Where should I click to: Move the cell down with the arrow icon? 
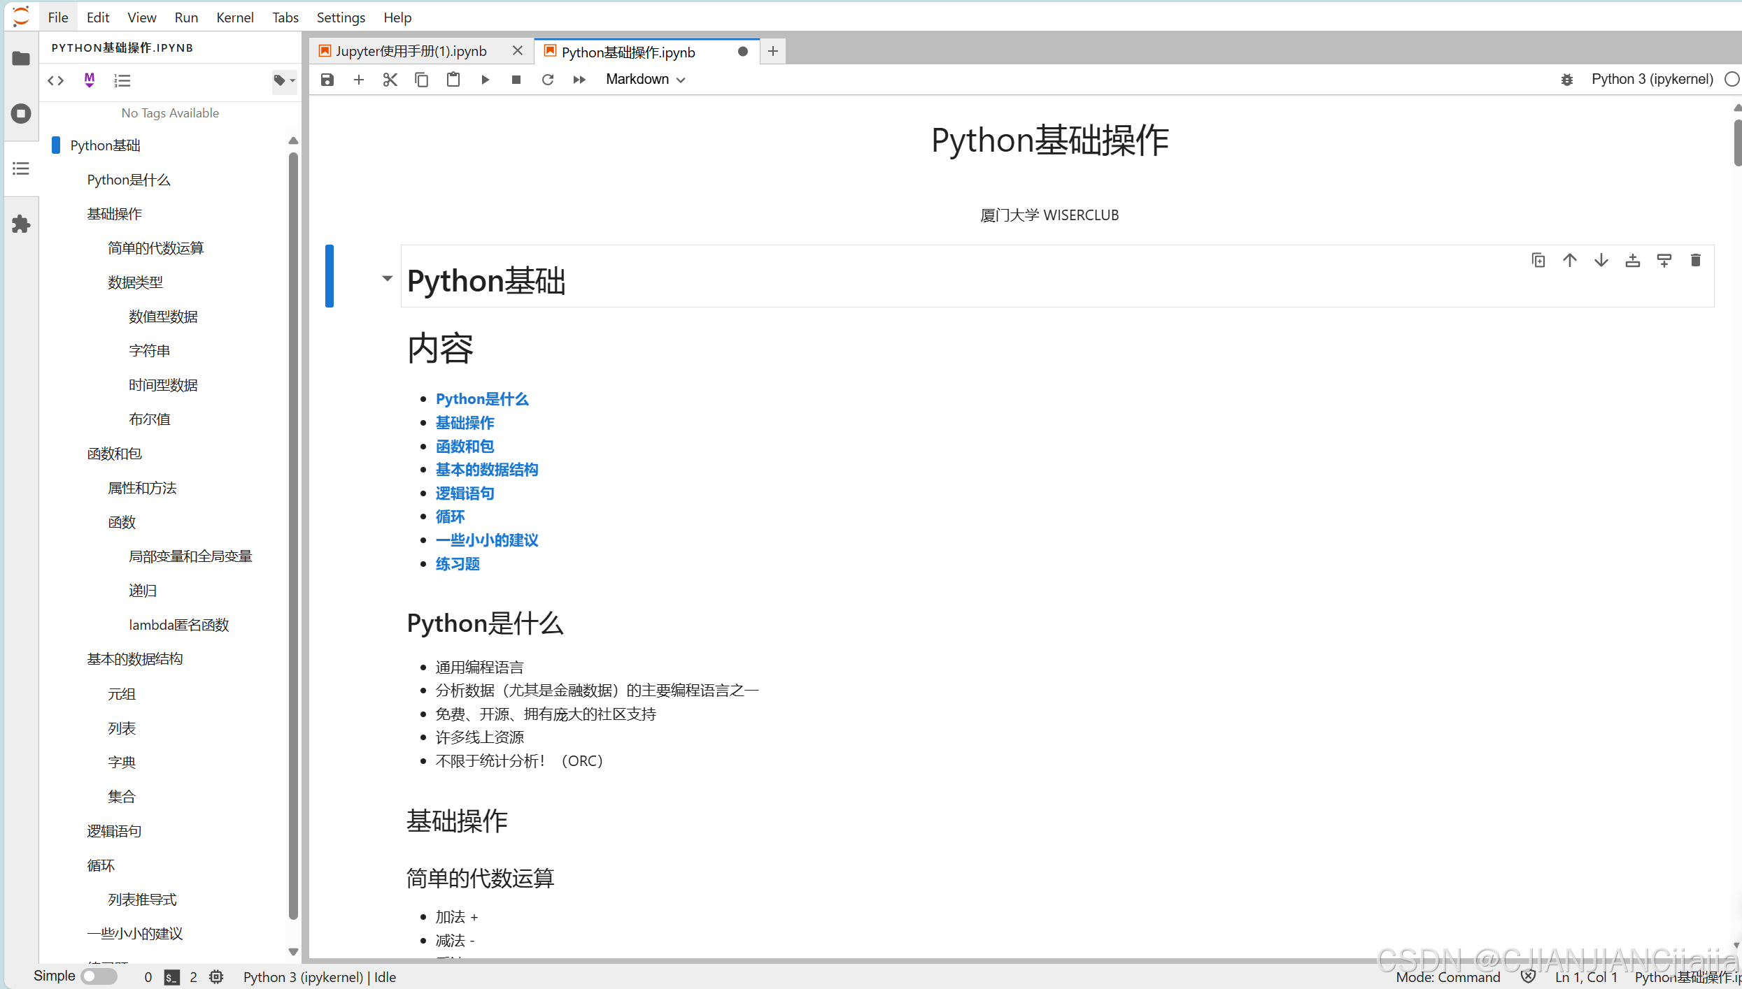click(1601, 261)
